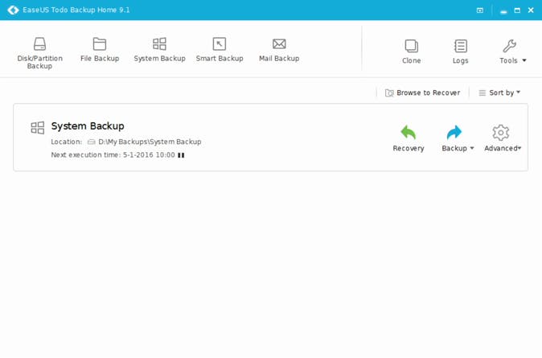Click the blue Backup arrow icon
Screen dimensions: 542x358
454,132
